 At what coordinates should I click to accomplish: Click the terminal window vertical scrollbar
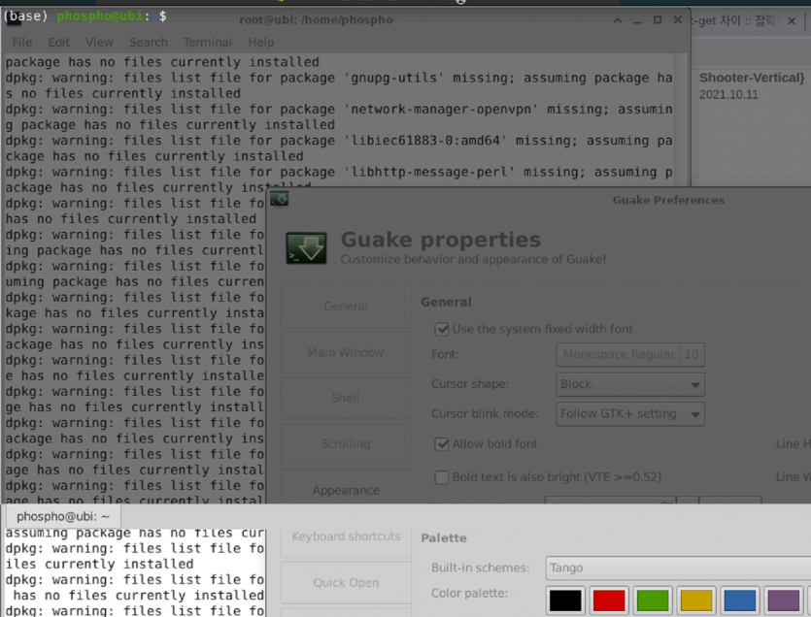[x=682, y=120]
